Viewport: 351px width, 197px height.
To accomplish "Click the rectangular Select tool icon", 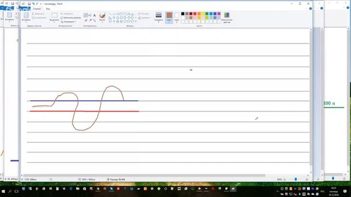I will [x=54, y=15].
